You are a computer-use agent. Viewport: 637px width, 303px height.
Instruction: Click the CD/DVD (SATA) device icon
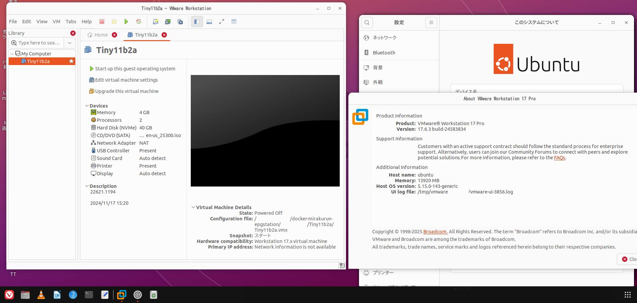[x=94, y=135]
